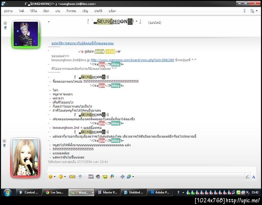This screenshot has width=262, height=205.
Task: Click the handwriting pen icon
Action: 247,177
